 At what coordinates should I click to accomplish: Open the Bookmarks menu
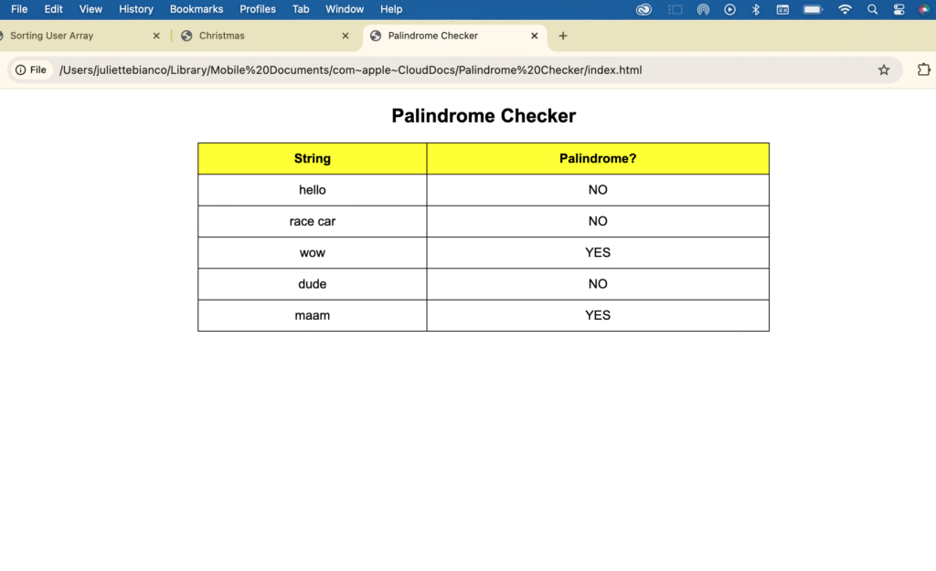[197, 9]
